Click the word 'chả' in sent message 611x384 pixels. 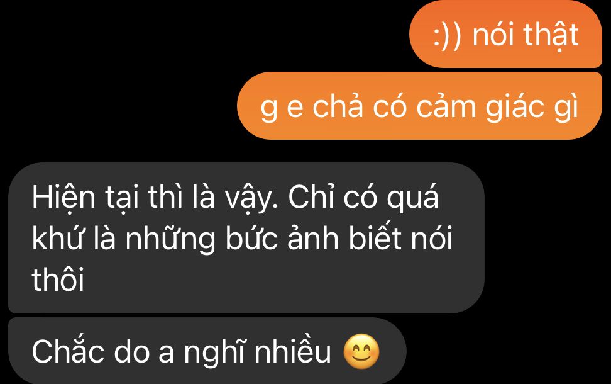(338, 106)
